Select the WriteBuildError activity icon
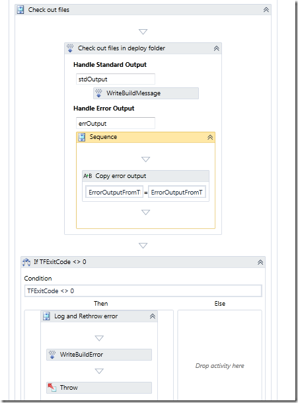This screenshot has height=403, width=298. pos(52,355)
